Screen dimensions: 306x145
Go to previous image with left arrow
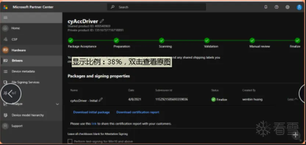(x=11, y=94)
